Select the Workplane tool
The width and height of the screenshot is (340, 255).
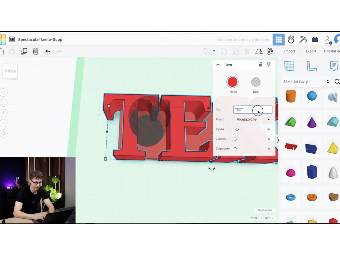point(289,66)
